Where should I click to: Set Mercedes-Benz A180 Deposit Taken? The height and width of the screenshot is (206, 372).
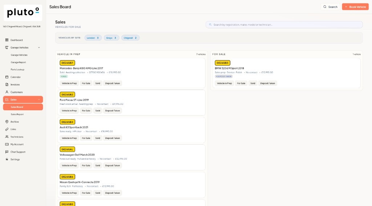pos(113,83)
